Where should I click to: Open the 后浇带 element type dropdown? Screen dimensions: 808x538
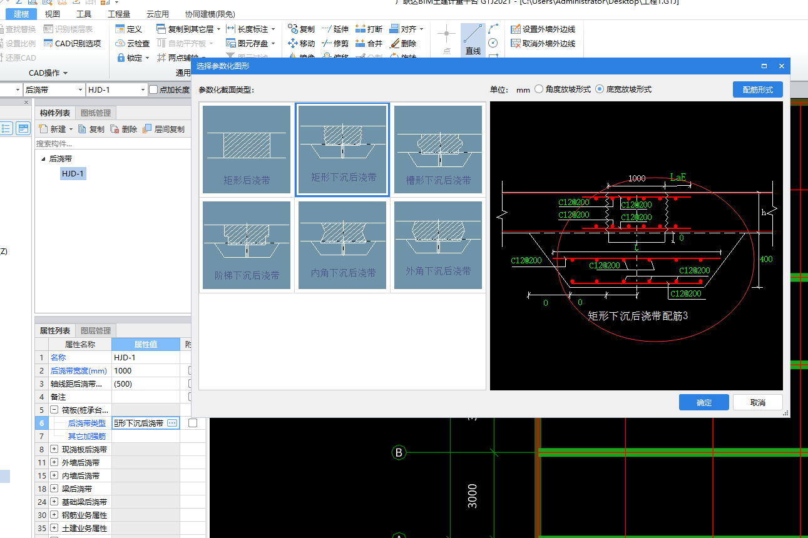coord(80,90)
